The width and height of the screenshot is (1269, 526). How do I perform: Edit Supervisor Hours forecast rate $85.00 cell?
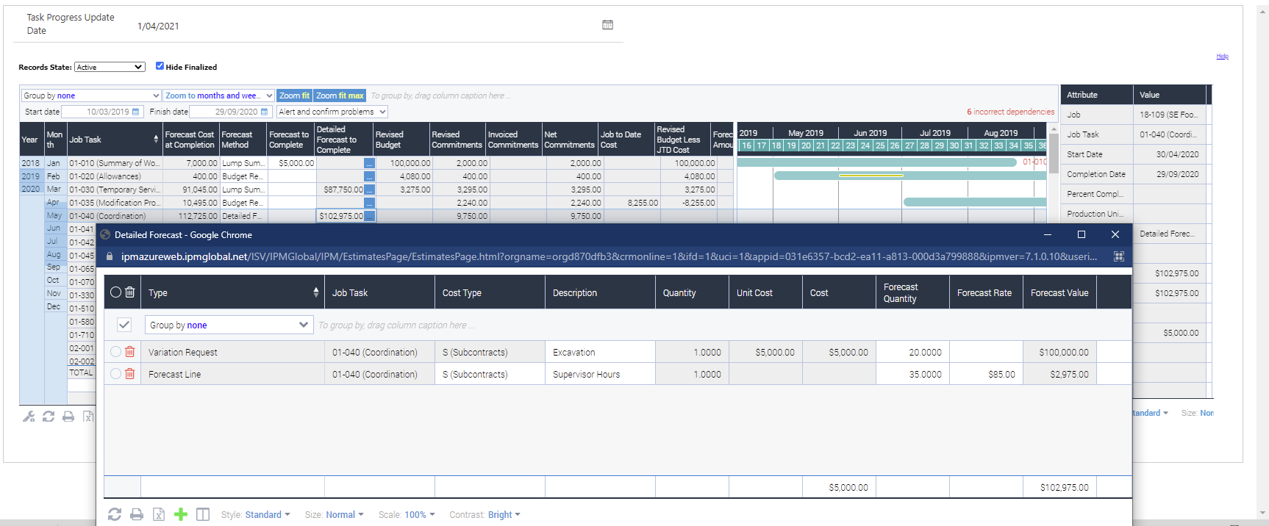(x=986, y=374)
